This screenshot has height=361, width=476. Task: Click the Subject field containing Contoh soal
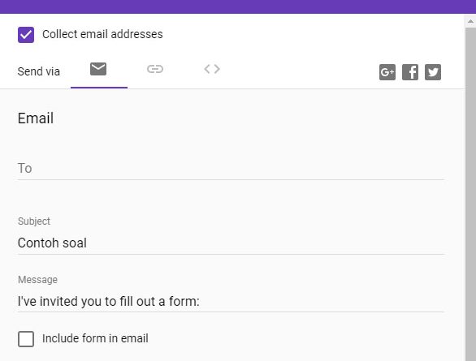tap(231, 243)
